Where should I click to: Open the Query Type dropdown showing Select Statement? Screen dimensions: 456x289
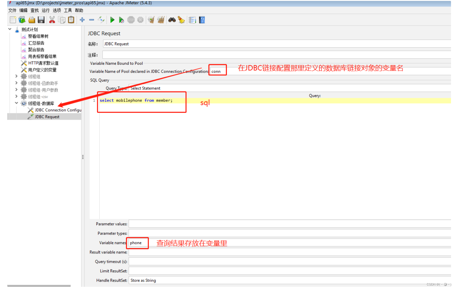tap(290, 88)
